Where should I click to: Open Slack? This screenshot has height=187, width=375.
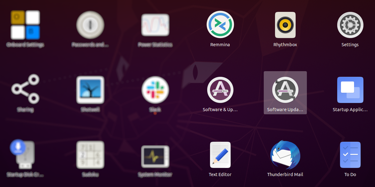click(155, 90)
